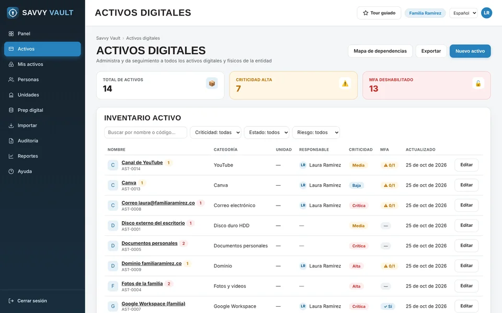Open the Canva asset link
The image size is (502, 313).
click(x=129, y=183)
